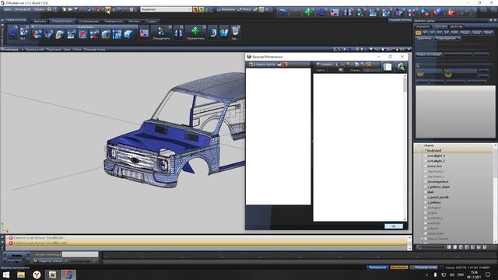Open the Yandex browser taskbar icon
Image resolution: width=498 pixels, height=280 pixels.
point(37,275)
